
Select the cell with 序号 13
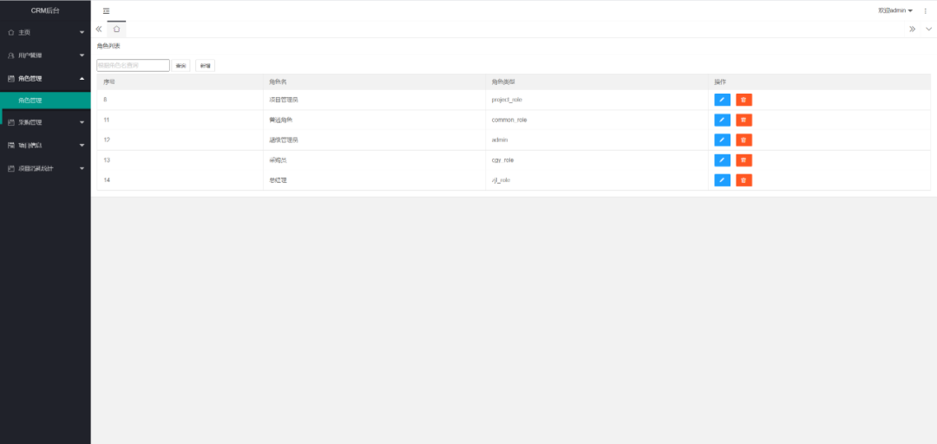(180, 160)
